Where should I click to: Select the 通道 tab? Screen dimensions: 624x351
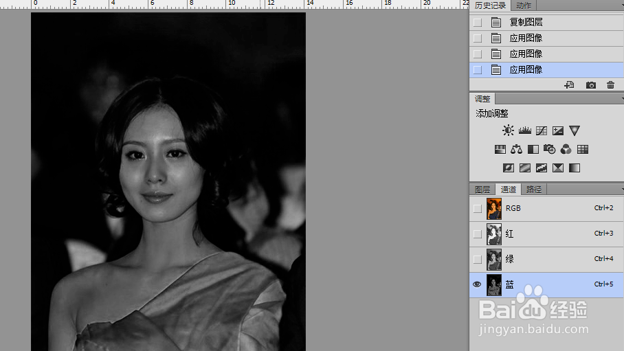click(508, 190)
